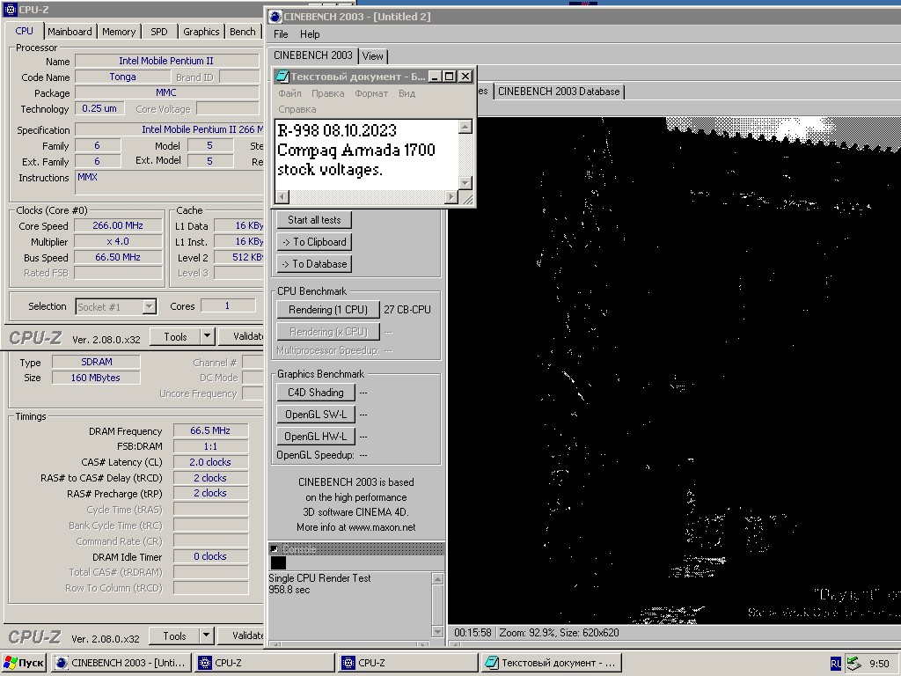This screenshot has height=676, width=901.
Task: Click the network tray icon next to clock
Action: 853,663
